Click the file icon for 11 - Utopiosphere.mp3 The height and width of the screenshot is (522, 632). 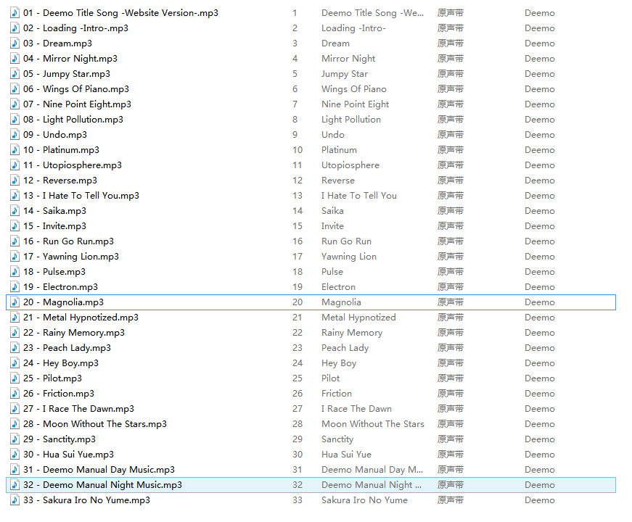click(x=15, y=165)
